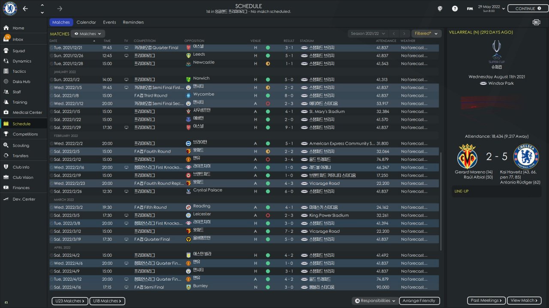Open the Scouting sidebar icon

pos(6,145)
